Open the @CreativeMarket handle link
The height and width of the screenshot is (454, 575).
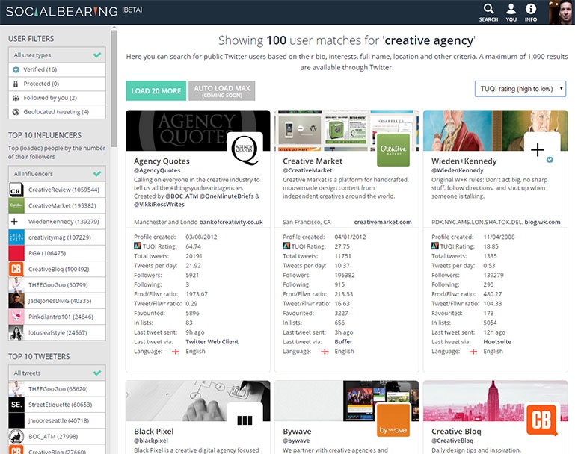[307, 170]
